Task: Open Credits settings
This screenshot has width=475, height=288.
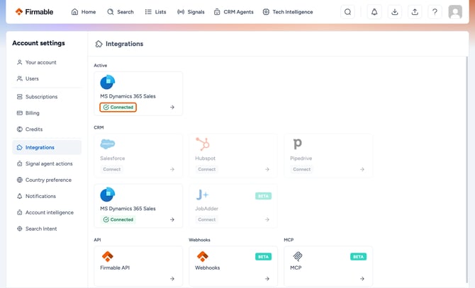Action: point(47,129)
